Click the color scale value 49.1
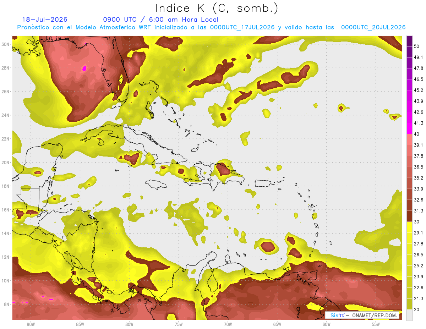Screen dimensions: 426x329 pos(419,57)
